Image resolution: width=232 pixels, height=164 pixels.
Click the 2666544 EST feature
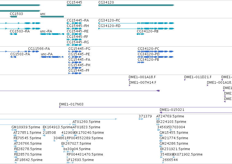click(163, 163)
